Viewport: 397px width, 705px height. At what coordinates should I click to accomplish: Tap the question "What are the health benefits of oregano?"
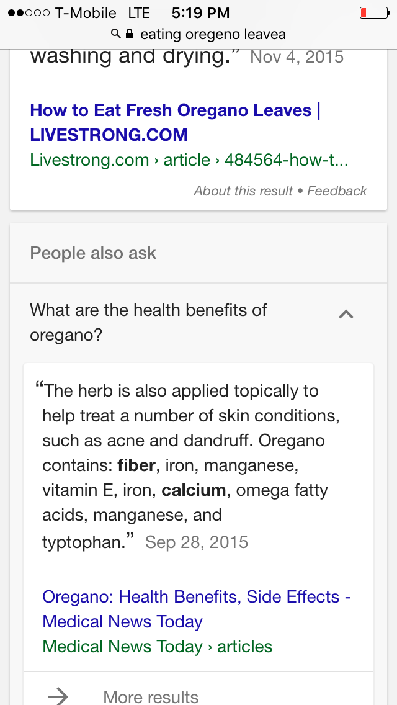click(x=149, y=322)
